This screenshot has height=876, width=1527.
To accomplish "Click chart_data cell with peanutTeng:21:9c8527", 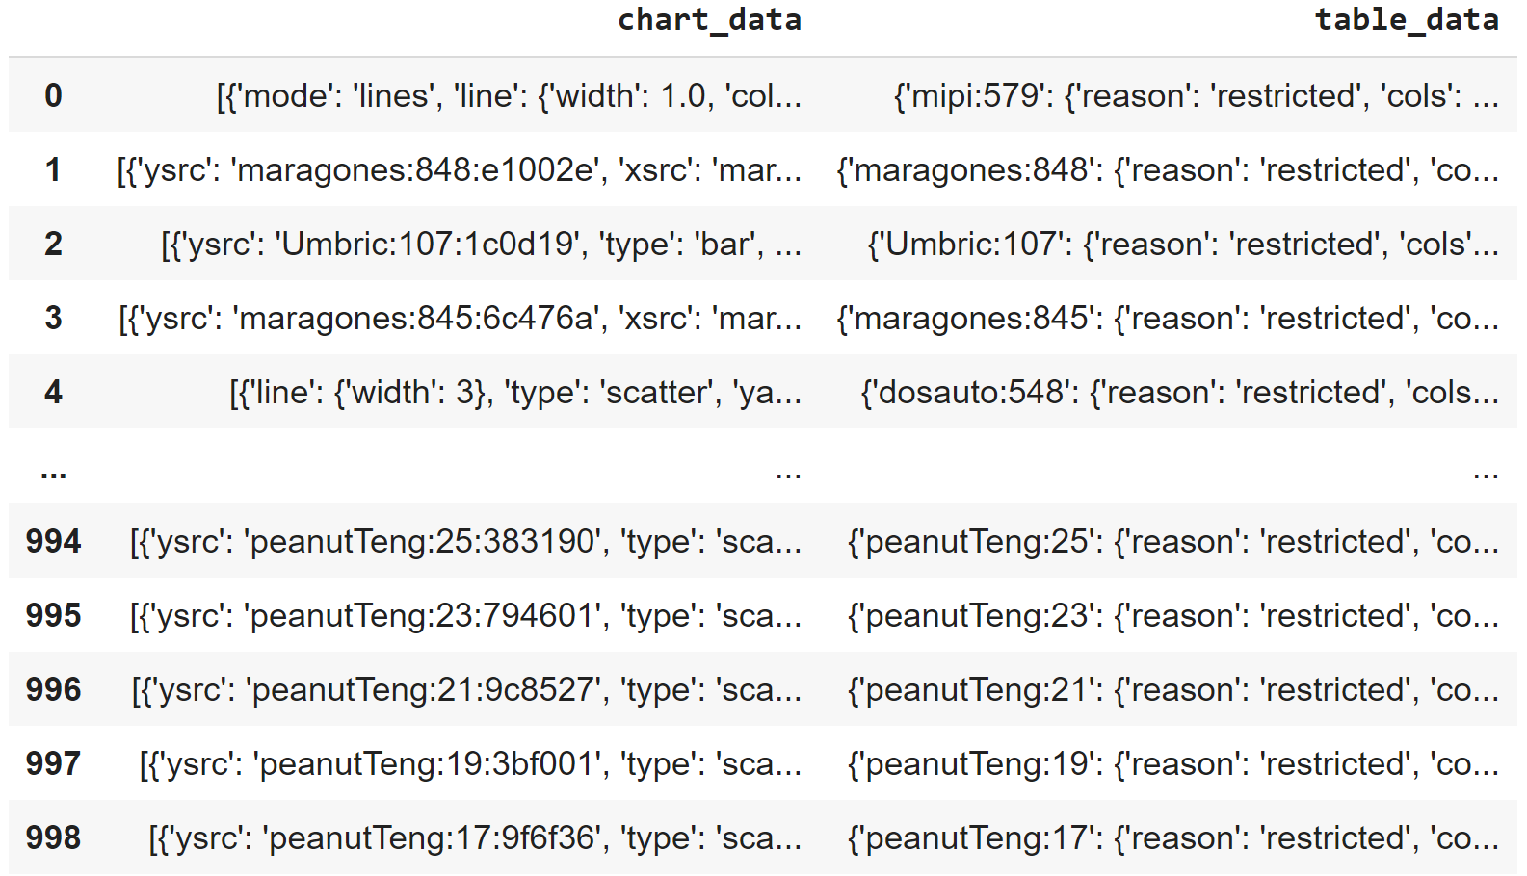I will pyautogui.click(x=466, y=689).
